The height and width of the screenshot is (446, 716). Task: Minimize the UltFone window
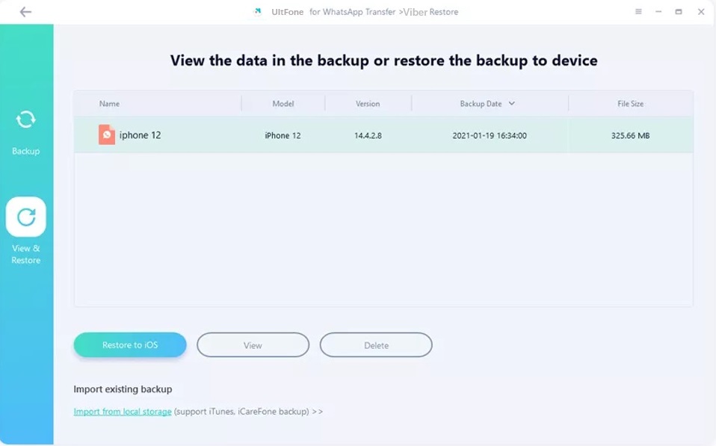[x=658, y=11]
